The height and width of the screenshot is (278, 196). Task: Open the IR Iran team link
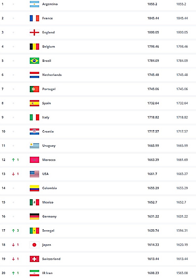coord(47,273)
